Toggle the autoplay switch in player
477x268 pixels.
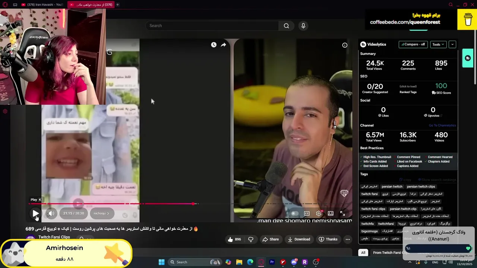click(294, 213)
